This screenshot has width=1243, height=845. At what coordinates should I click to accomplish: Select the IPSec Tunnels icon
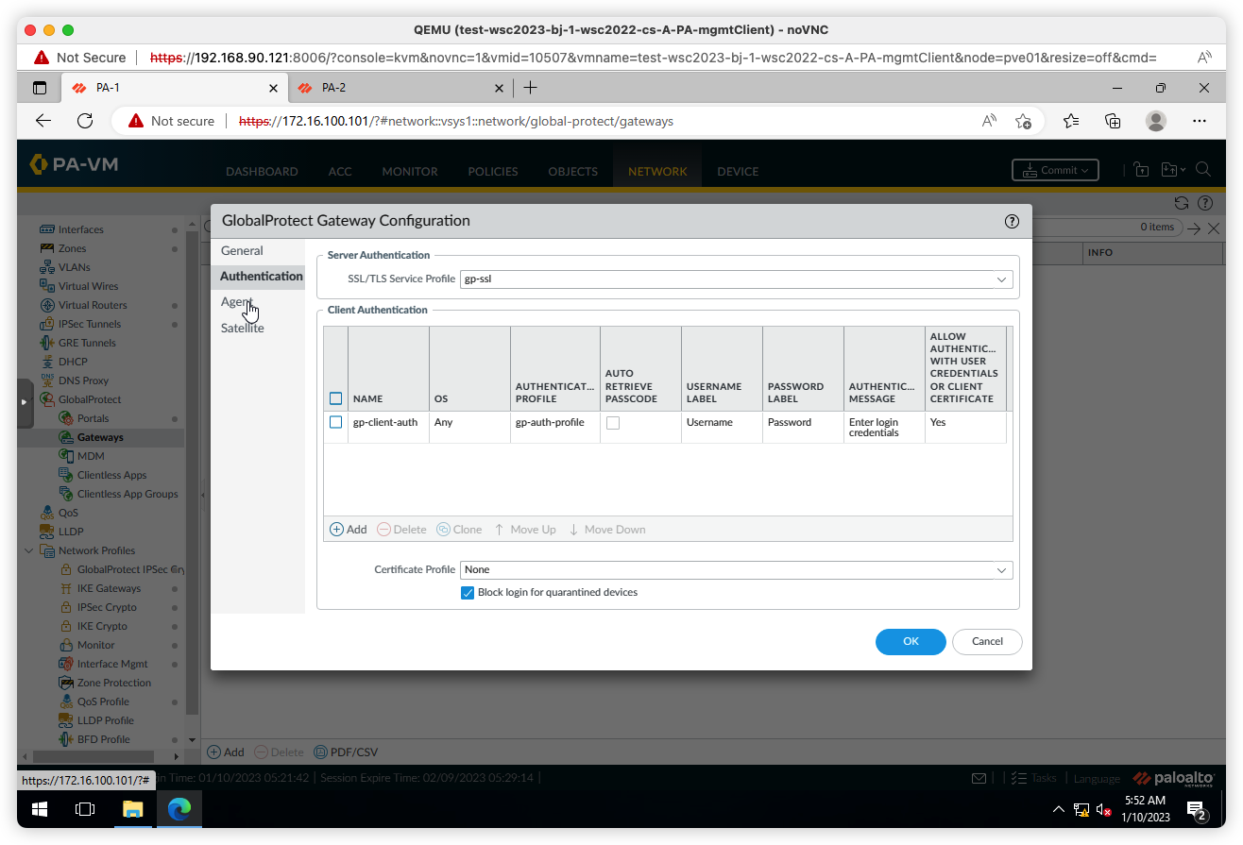coord(47,324)
